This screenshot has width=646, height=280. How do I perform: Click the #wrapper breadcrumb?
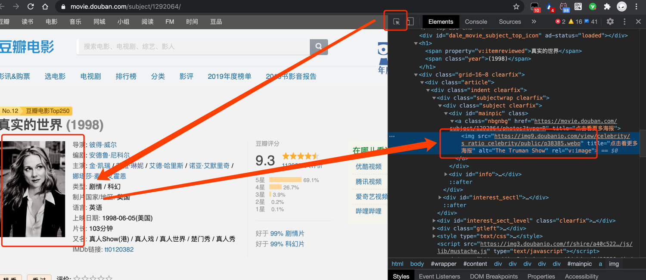(x=444, y=264)
